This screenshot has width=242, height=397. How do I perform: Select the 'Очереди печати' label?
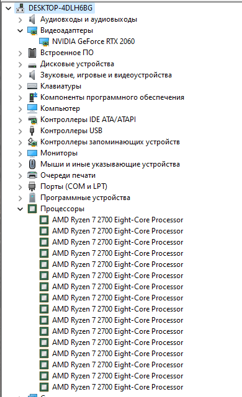point(68,175)
